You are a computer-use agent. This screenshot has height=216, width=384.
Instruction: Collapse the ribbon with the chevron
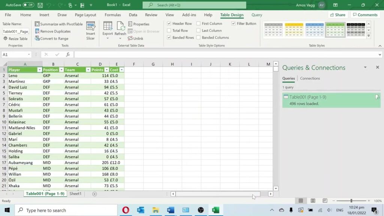[x=380, y=46]
